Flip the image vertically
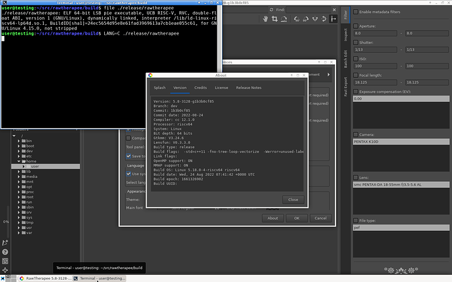The width and height of the screenshot is (452, 282). pyautogui.click(x=324, y=19)
